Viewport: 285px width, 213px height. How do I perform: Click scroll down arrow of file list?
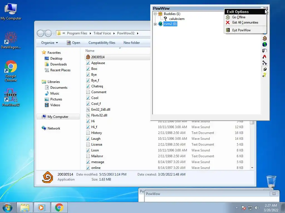(252, 168)
